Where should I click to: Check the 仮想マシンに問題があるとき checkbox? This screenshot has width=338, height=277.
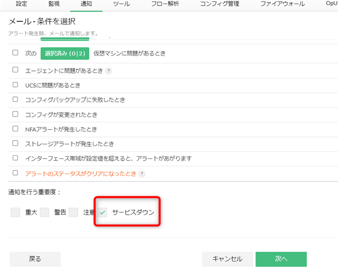[x=15, y=53]
